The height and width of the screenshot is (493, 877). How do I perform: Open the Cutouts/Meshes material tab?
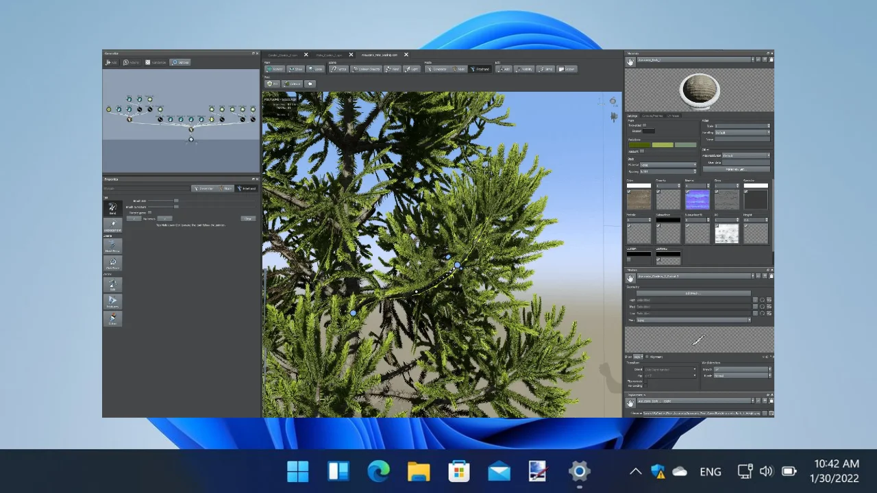(x=652, y=116)
